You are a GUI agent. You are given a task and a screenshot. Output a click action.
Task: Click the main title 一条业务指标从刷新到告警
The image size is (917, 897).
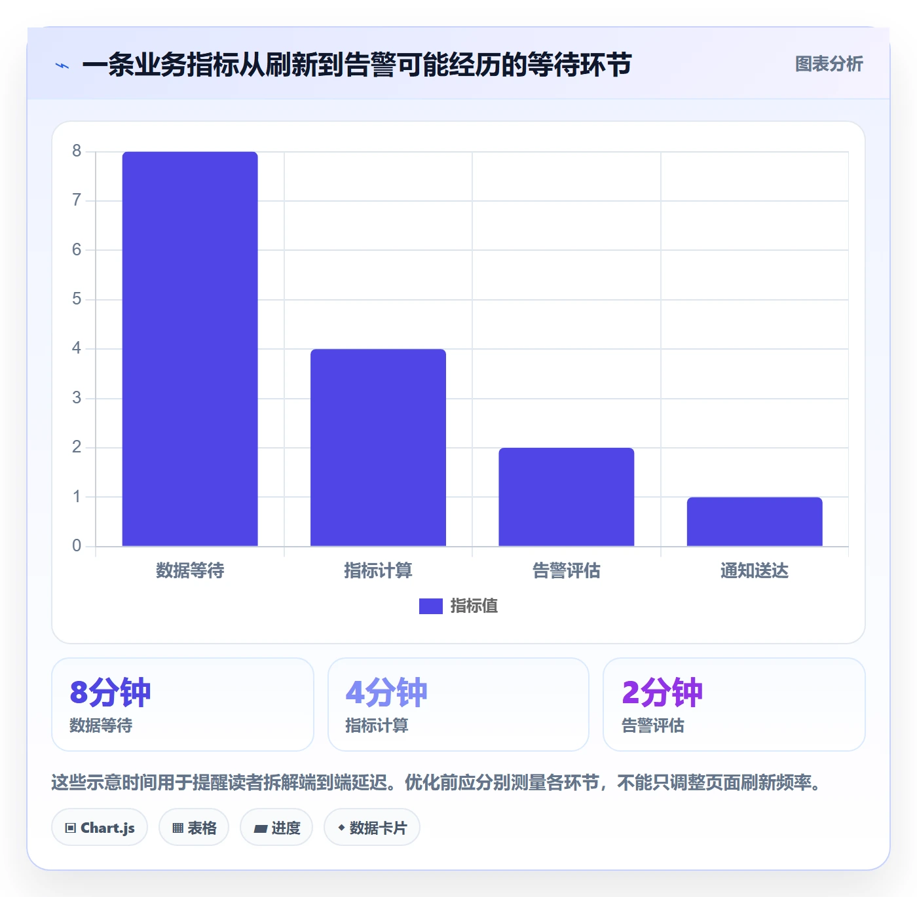coord(356,65)
